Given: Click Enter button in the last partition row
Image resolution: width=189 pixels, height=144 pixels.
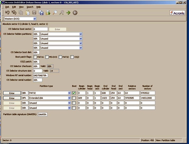Looking at the screenshot, I should [x=12, y=108].
